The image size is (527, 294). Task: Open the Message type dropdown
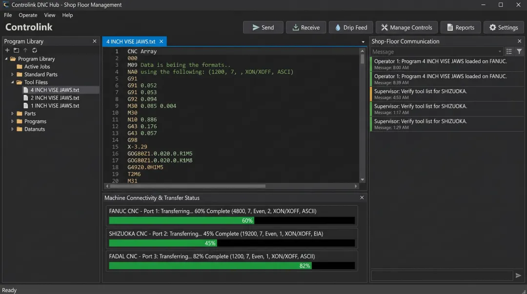tap(499, 51)
